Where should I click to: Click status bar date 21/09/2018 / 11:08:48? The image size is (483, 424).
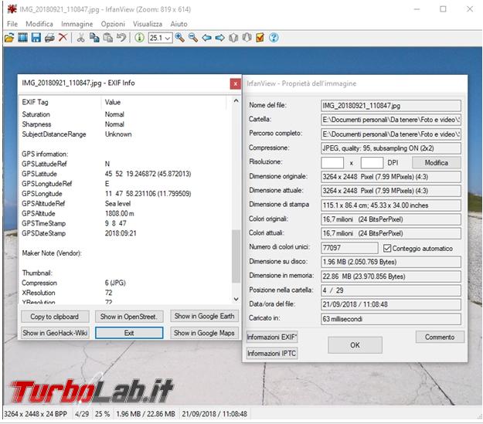point(214,414)
